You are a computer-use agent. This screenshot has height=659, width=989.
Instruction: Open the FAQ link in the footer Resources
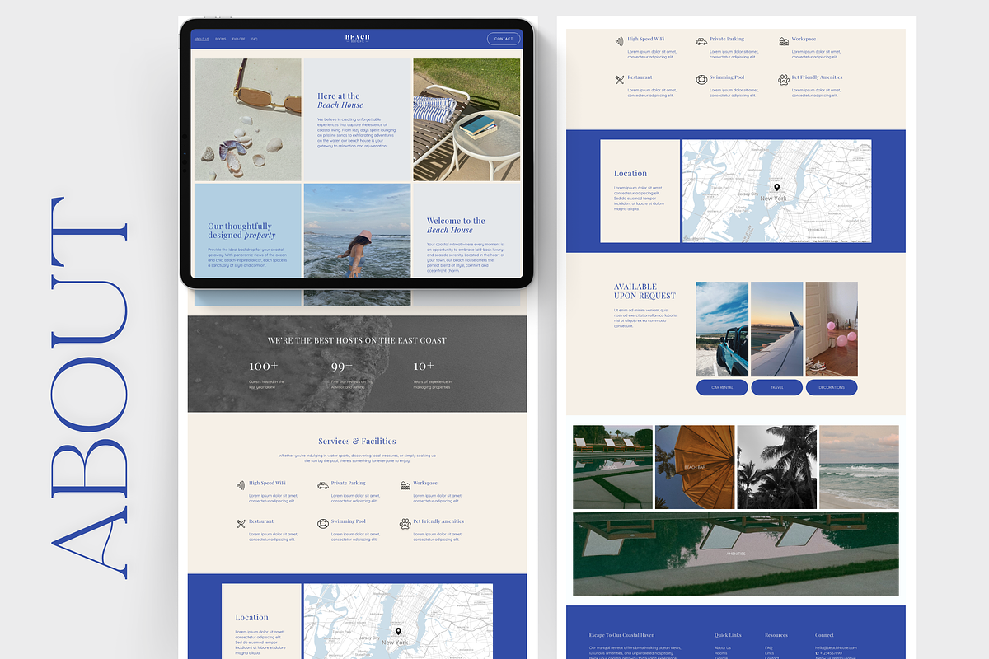point(769,647)
